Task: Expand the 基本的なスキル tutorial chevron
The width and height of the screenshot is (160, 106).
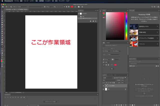Action: click(157, 27)
